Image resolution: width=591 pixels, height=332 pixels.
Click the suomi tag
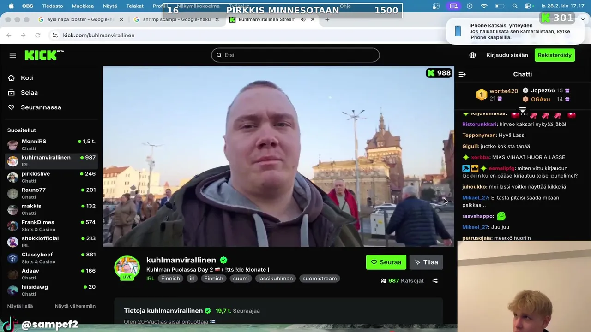(x=241, y=279)
